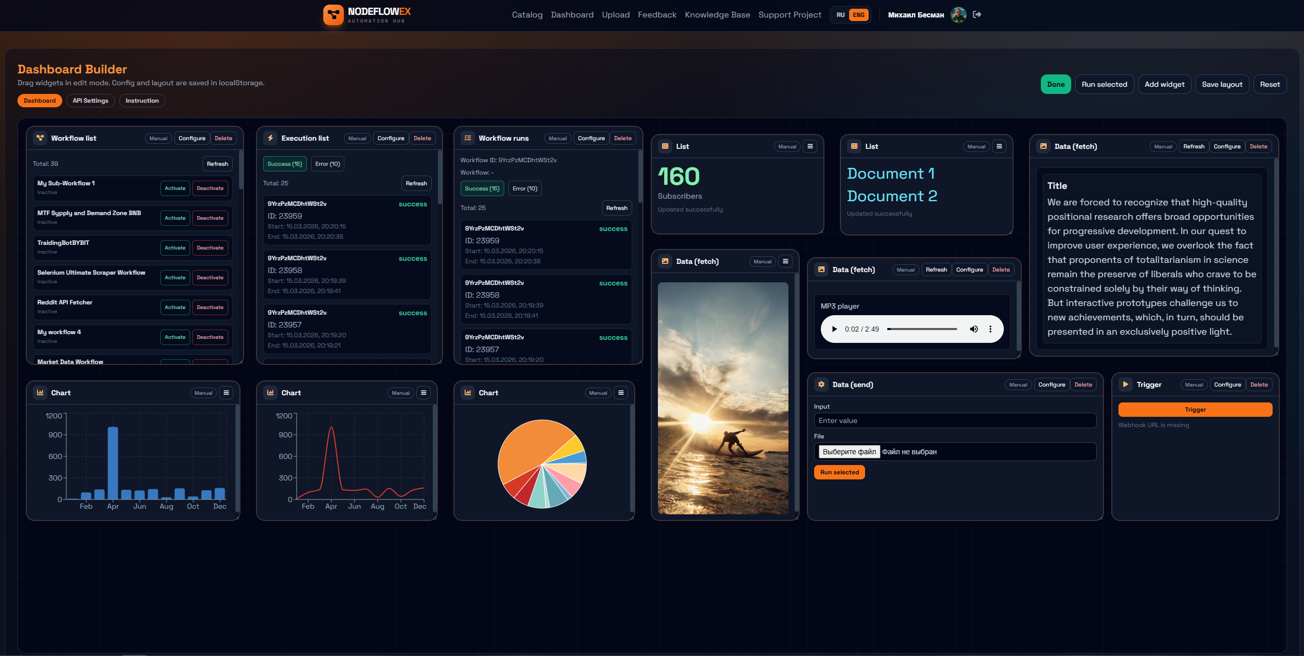Click the gear icon on Data (send) widget
Screen dimensions: 1304x656
pyautogui.click(x=821, y=384)
